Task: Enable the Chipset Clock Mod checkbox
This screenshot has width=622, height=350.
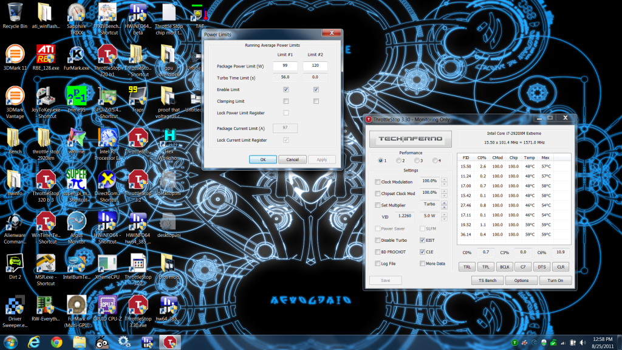Action: point(377,194)
